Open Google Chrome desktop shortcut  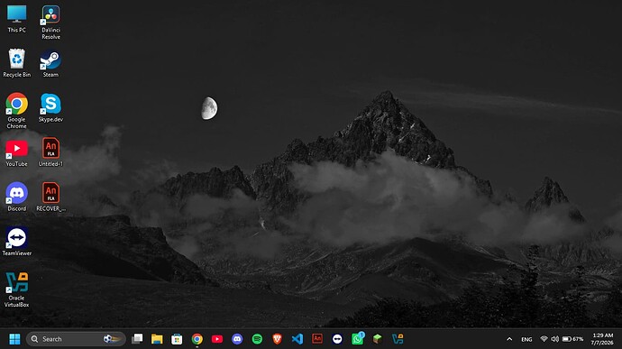tap(16, 111)
